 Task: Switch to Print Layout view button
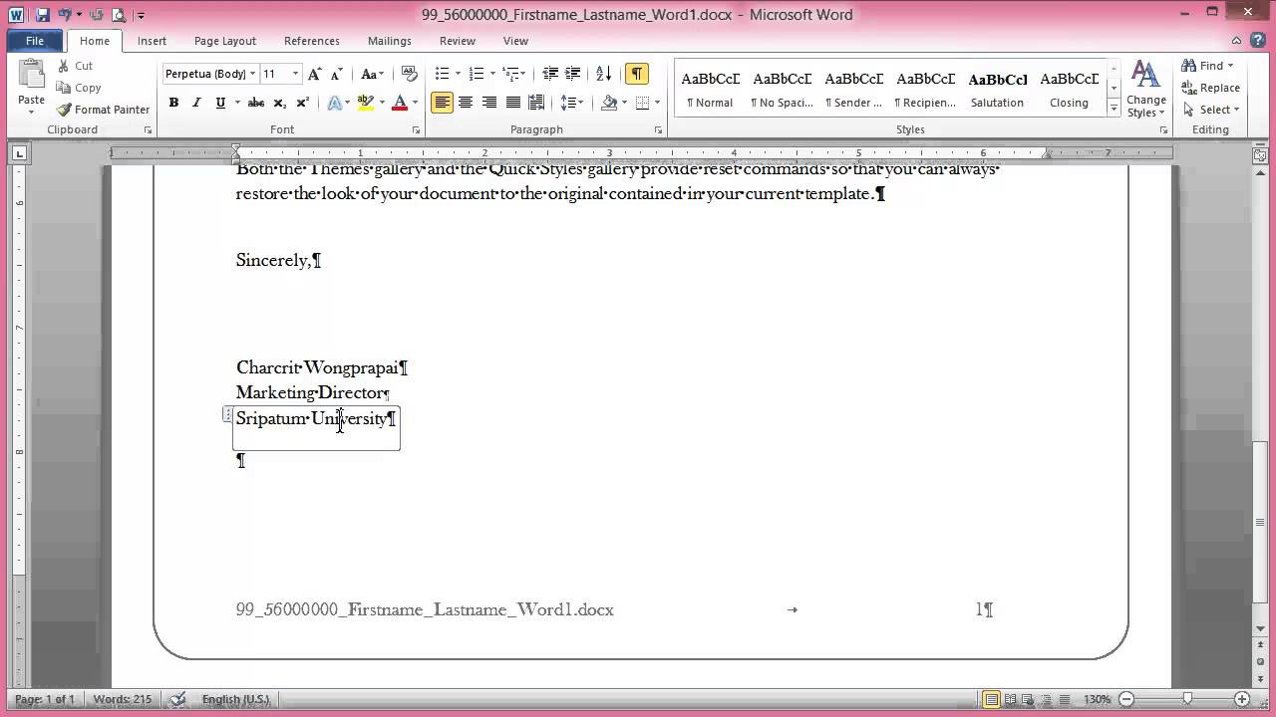pyautogui.click(x=991, y=699)
